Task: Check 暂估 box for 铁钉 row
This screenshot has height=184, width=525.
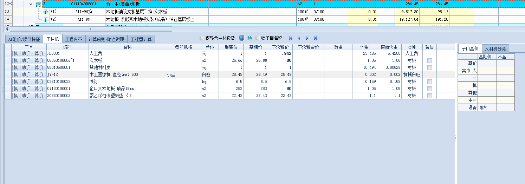Action: pos(429,81)
